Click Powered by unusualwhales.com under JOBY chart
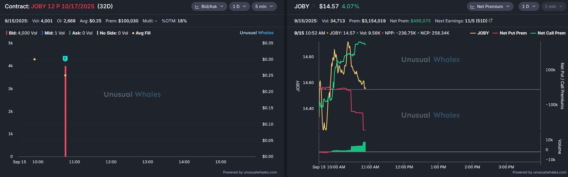Viewport: 568px width, 177px height. 539,172
